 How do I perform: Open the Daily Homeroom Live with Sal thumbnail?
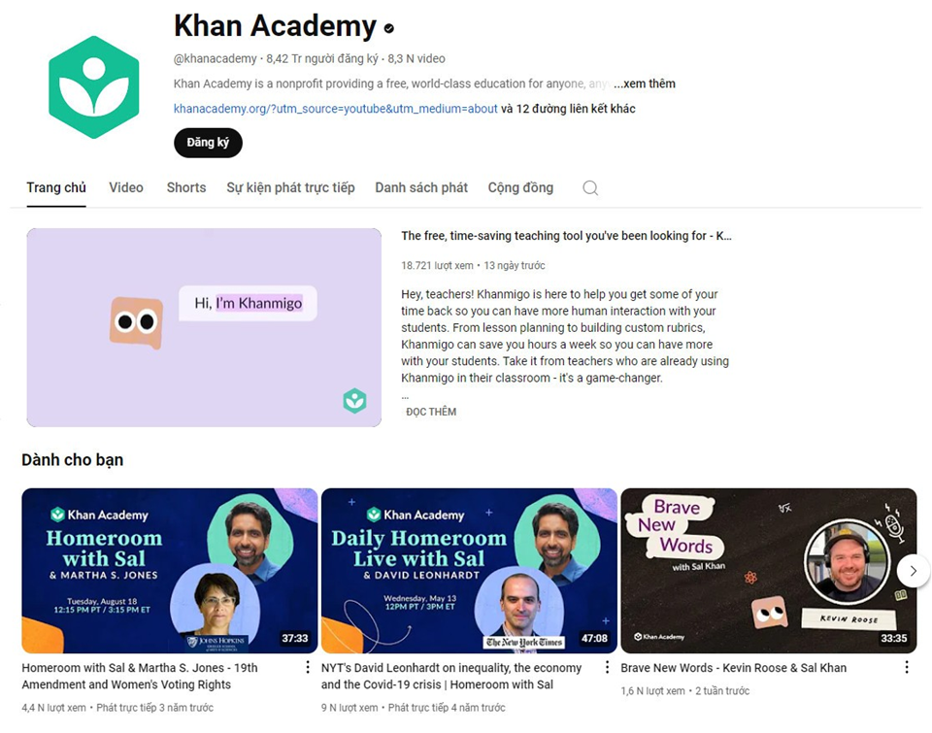point(469,571)
